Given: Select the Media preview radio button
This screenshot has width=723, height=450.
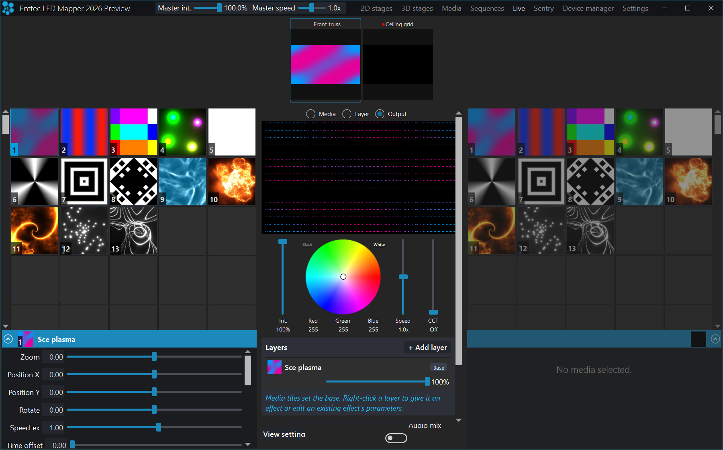Looking at the screenshot, I should [310, 114].
